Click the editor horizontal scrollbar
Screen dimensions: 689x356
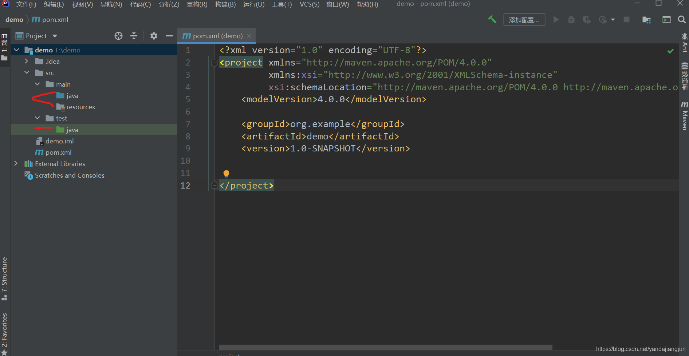pos(386,347)
